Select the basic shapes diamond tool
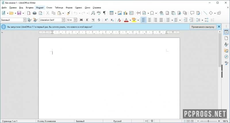The width and height of the screenshot is (230, 123). tap(211, 13)
